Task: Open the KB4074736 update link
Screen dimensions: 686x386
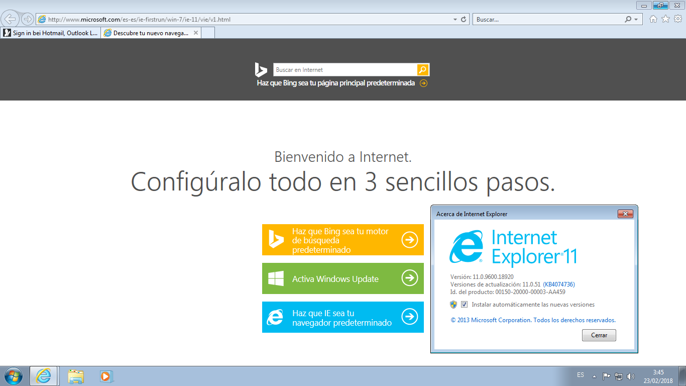Action: pos(559,284)
